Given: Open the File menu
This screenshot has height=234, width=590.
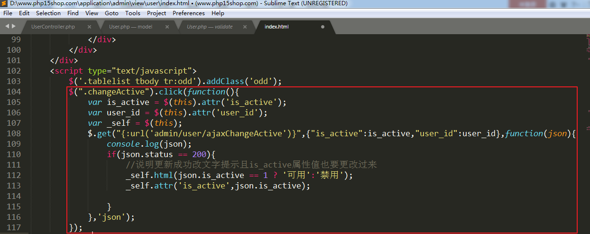Looking at the screenshot, I should click(8, 13).
